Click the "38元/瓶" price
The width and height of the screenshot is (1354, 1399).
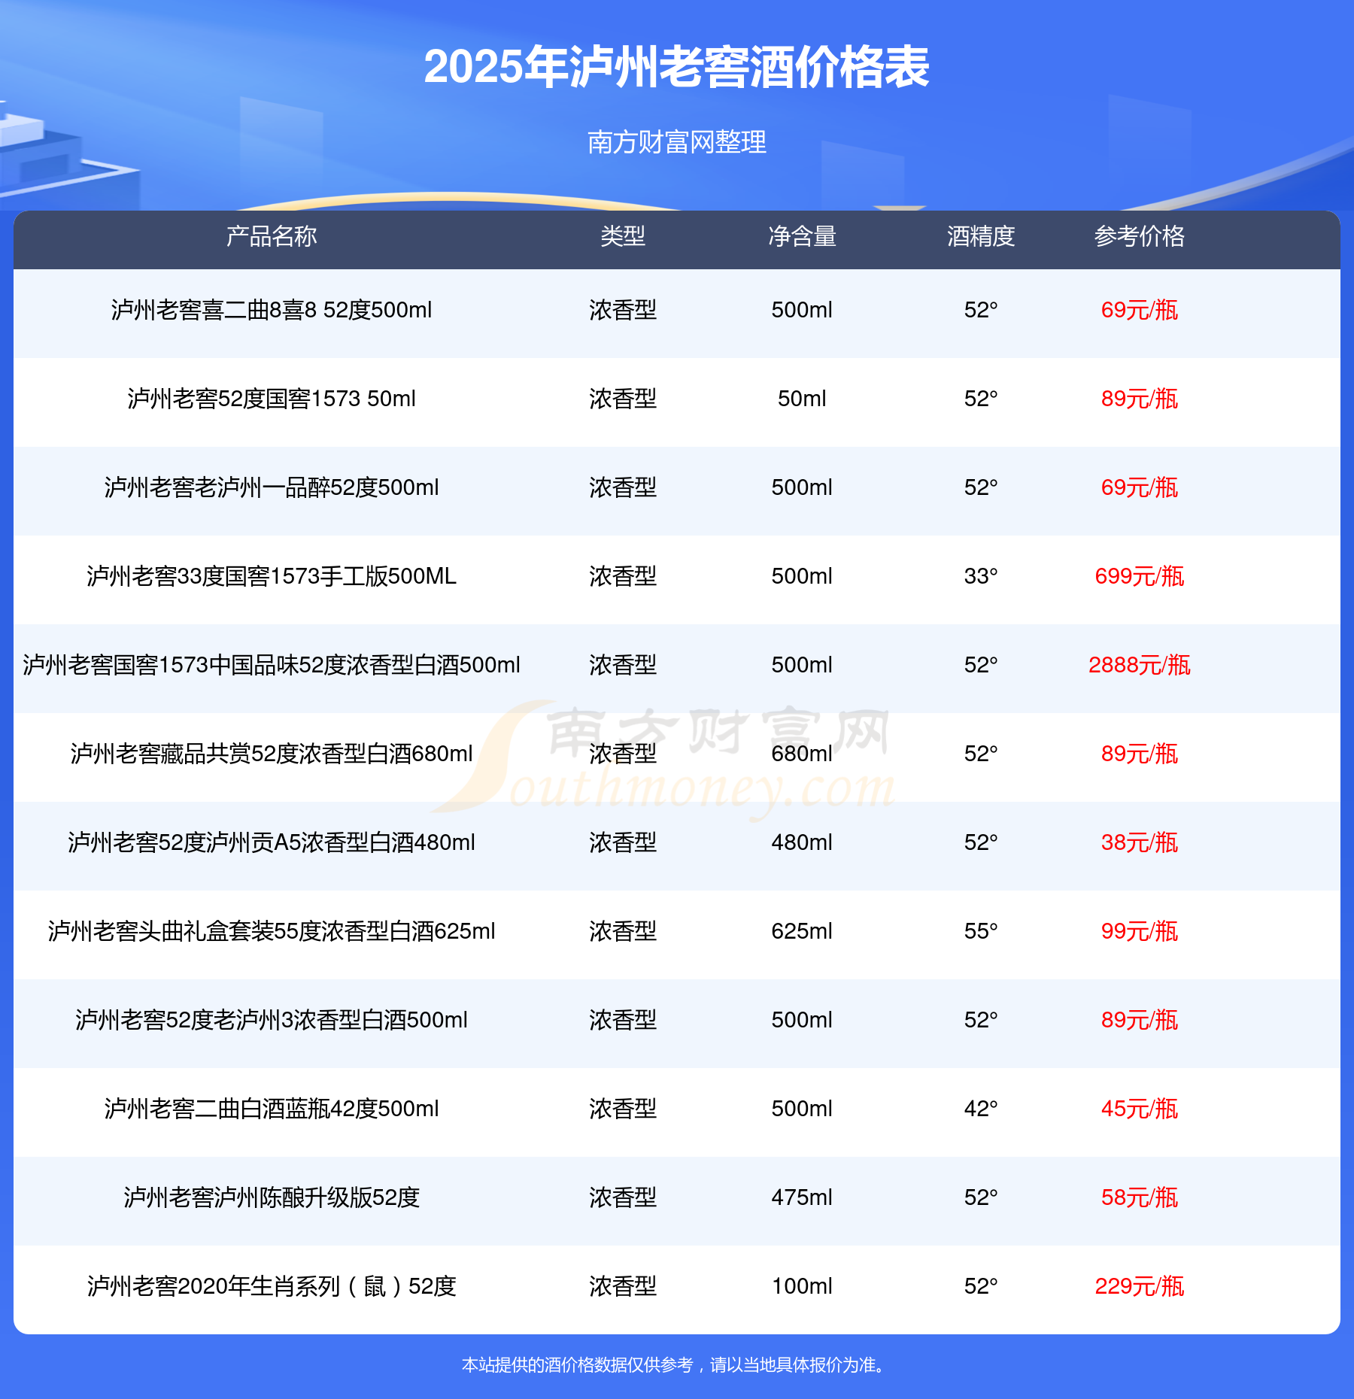(x=1140, y=842)
